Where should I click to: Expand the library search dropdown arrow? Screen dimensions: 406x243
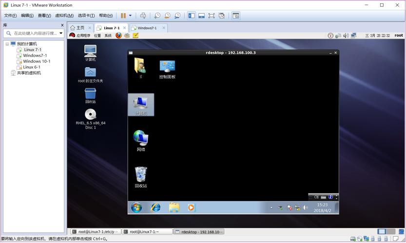coord(61,33)
